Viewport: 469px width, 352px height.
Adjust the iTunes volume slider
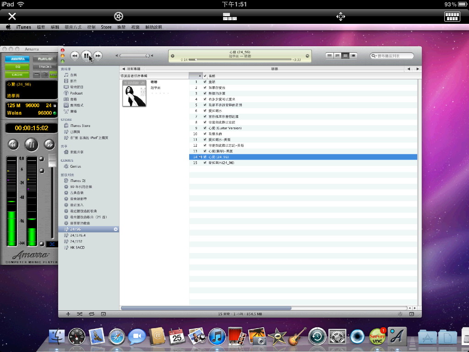point(135,55)
